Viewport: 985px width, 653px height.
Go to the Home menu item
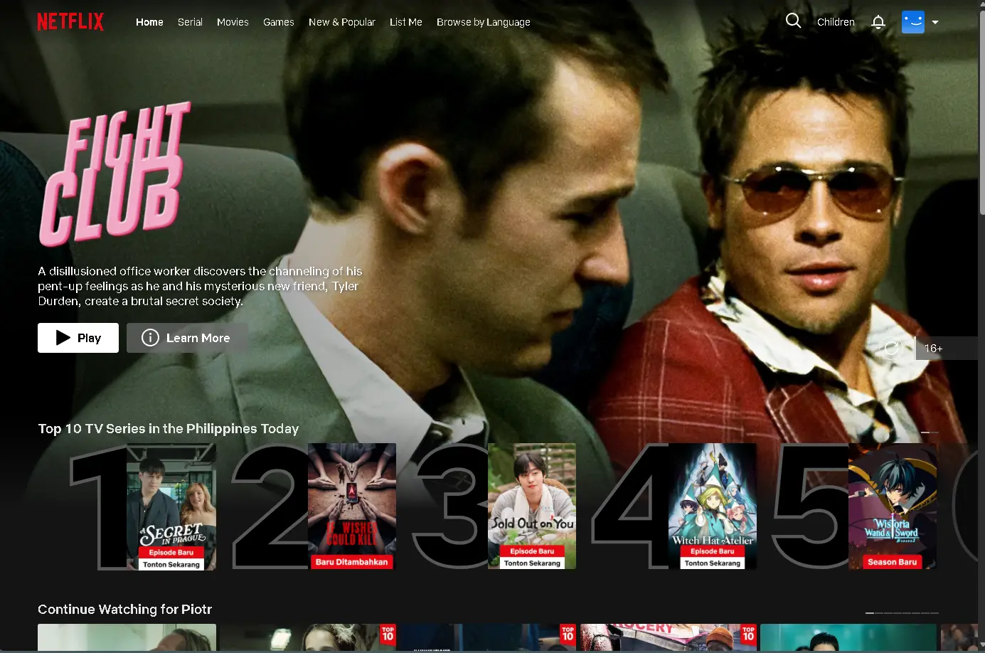(149, 22)
